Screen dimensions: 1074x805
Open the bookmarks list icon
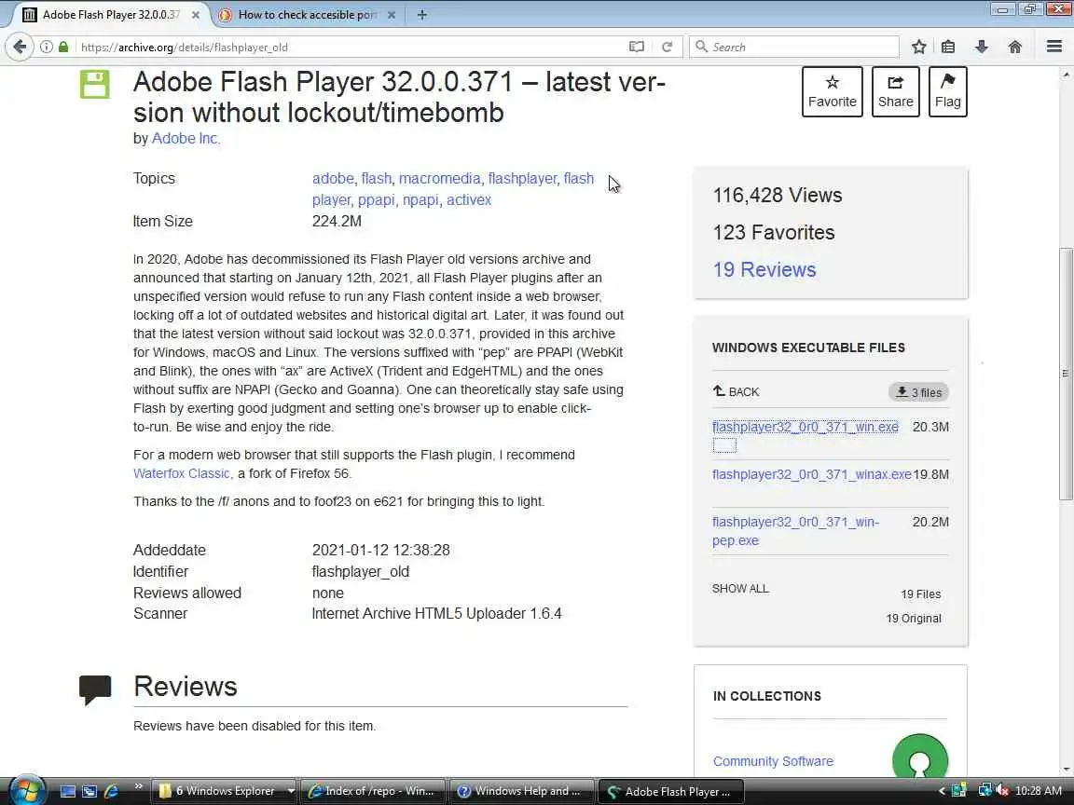[x=948, y=47]
